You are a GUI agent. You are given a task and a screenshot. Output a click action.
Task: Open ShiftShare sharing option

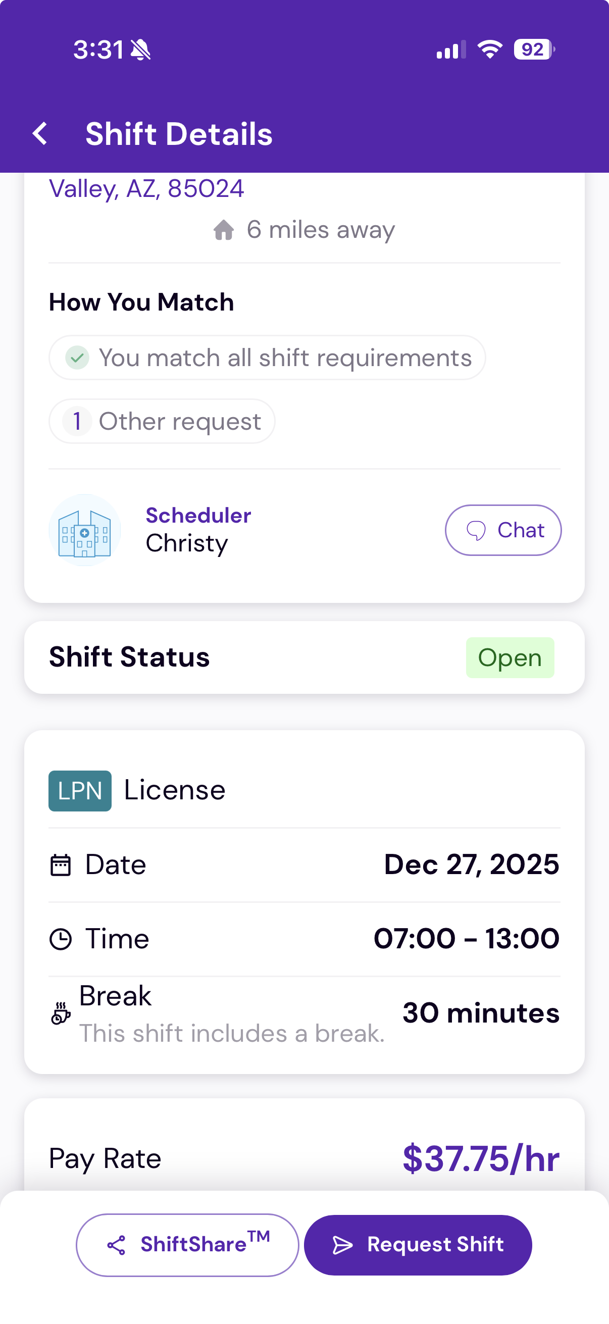187,1245
